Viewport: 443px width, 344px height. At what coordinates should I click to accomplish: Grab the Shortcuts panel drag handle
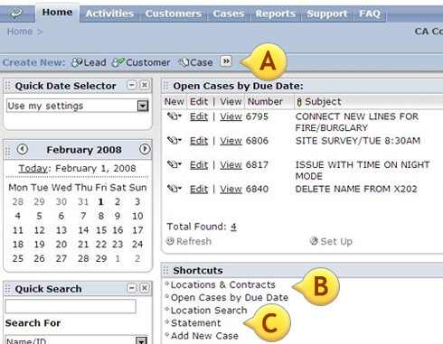click(165, 271)
